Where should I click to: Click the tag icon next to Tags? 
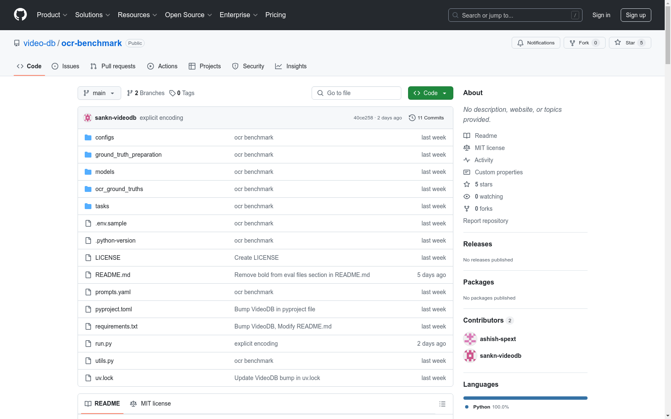(172, 93)
